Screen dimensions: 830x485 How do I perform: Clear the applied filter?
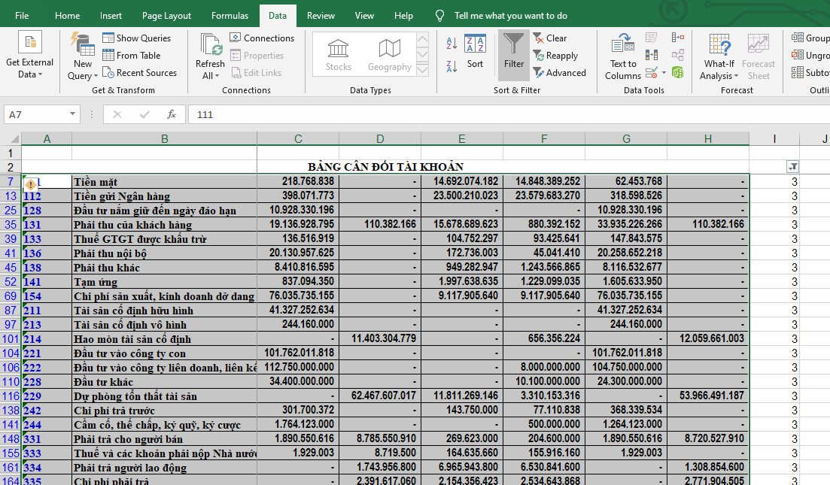click(550, 38)
